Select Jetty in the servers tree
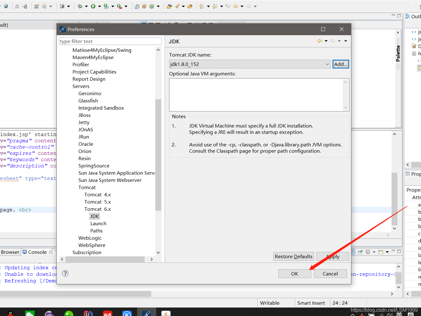The image size is (421, 316). pos(84,122)
